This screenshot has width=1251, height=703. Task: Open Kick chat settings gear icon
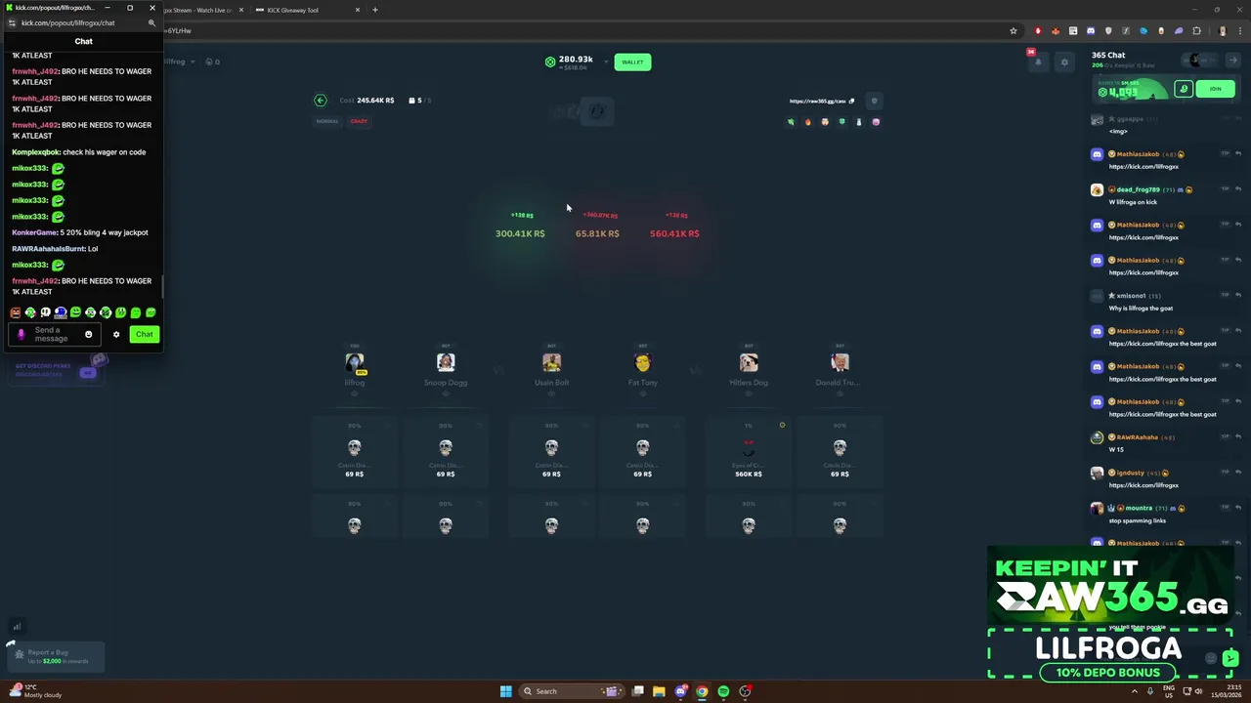116,335
